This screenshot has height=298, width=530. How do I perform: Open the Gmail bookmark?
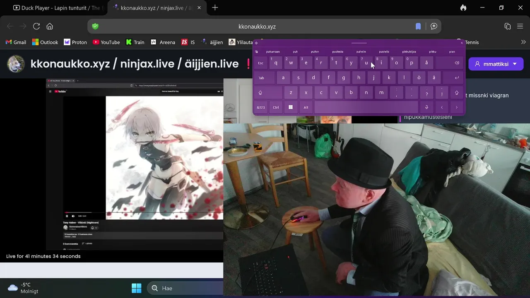pyautogui.click(x=16, y=42)
